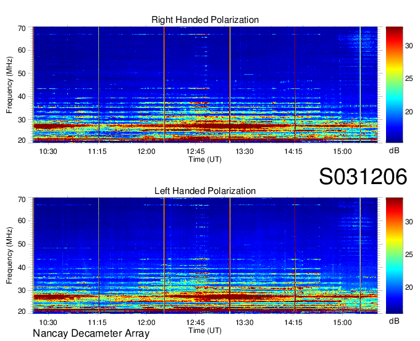Image resolution: width=420 pixels, height=341 pixels.
Task: Click 60 MHz tick on Left Handed plot
Action: coord(22,221)
